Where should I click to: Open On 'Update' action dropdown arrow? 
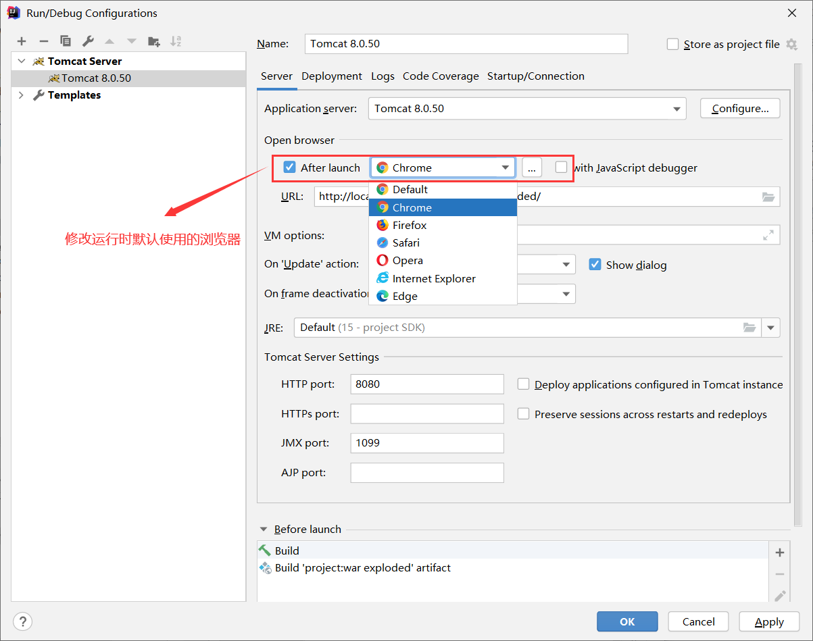(x=565, y=265)
